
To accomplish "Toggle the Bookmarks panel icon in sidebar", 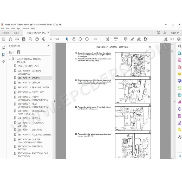I will [3, 55].
